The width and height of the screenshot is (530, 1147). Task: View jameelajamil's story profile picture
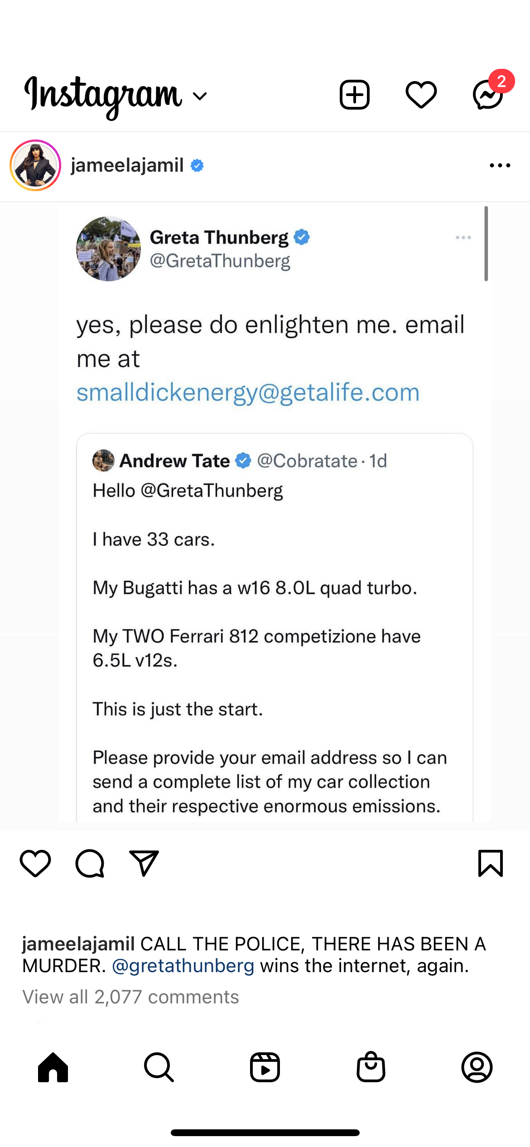click(x=35, y=165)
